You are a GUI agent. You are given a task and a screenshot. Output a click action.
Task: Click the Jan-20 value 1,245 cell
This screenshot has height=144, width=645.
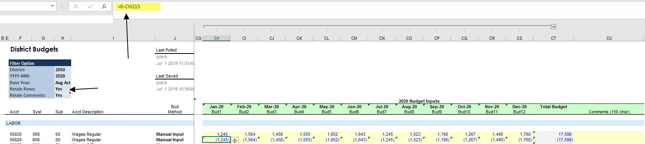(217, 134)
